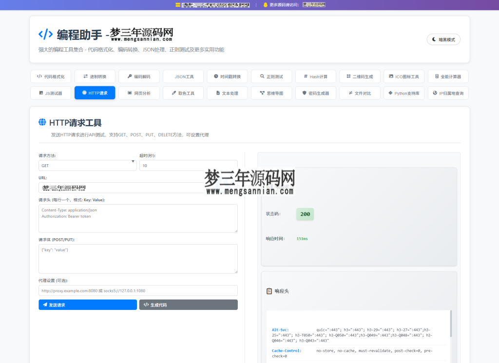Open the 时间戳转换 timestamp converter

227,76
